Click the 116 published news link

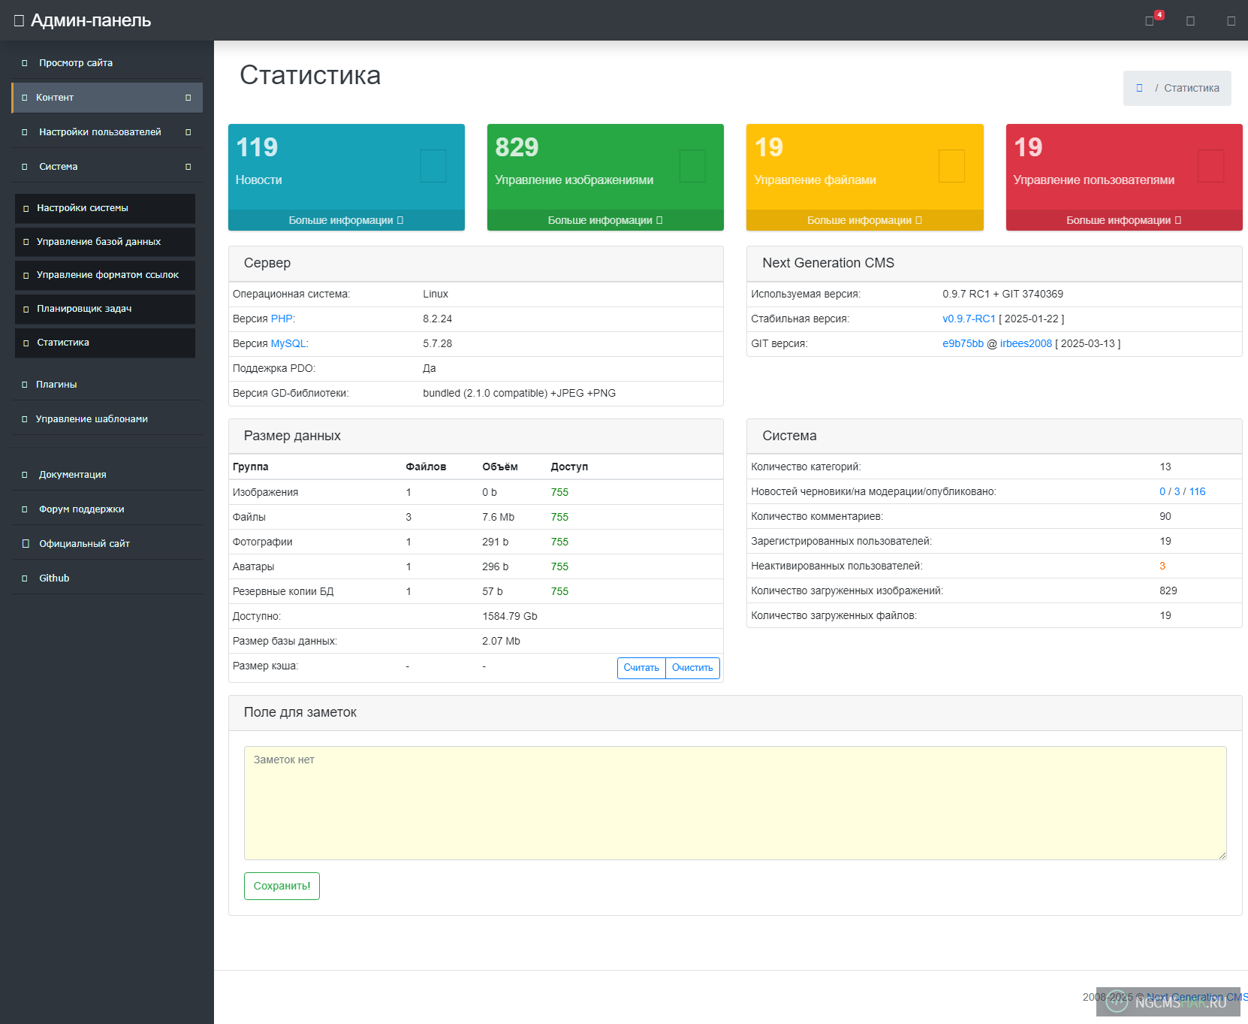[1197, 491]
